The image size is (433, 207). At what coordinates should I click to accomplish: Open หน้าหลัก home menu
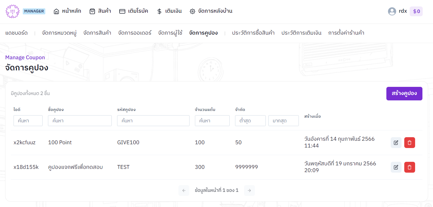[68, 11]
